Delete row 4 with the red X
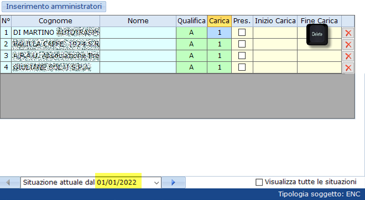Viewport: 365px width, 200px height. (348, 67)
